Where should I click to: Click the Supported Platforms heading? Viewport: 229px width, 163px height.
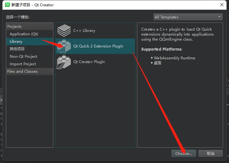point(162,49)
